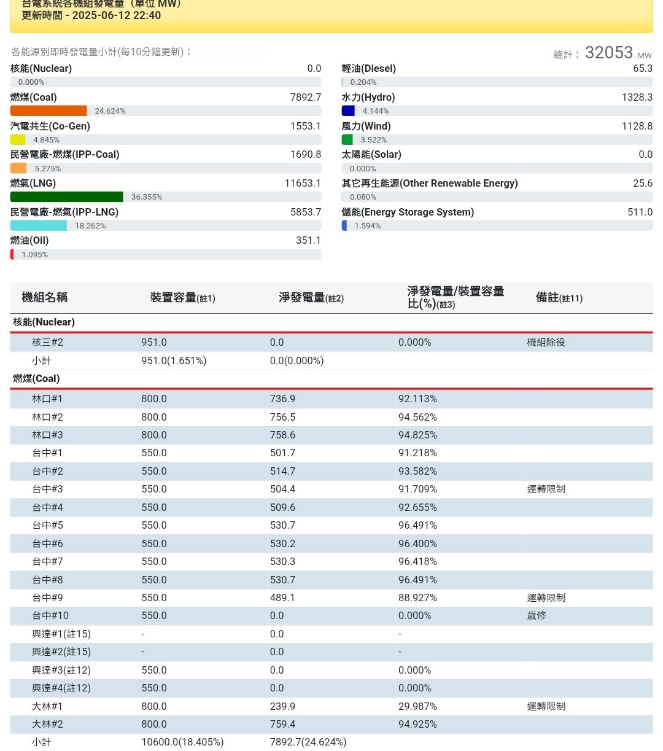Click the 裝置容量(註1) column header
The image size is (663, 751).
[183, 298]
